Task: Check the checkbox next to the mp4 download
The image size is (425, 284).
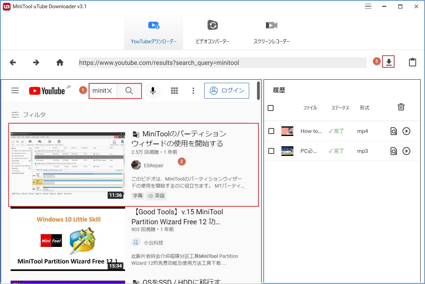Action: (270, 131)
